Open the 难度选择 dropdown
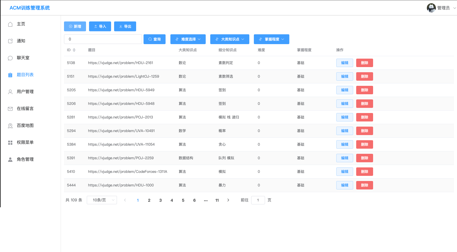This screenshot has width=457, height=252. point(188,39)
